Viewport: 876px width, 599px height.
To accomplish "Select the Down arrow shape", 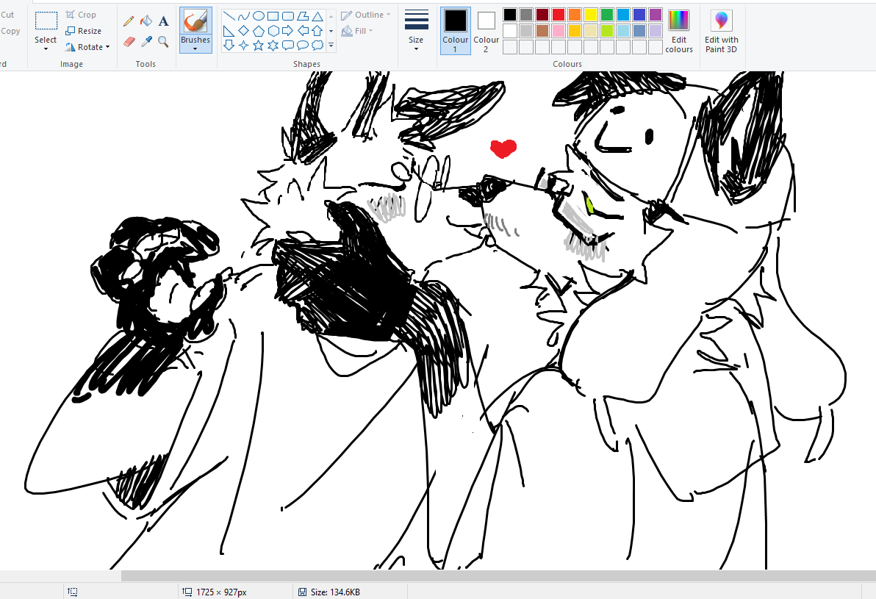I will (229, 46).
